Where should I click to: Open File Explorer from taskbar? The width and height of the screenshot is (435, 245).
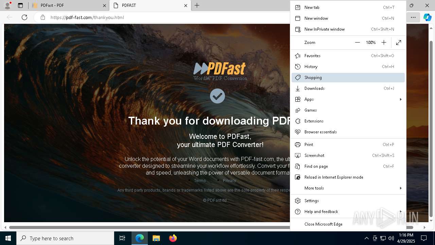(x=156, y=238)
